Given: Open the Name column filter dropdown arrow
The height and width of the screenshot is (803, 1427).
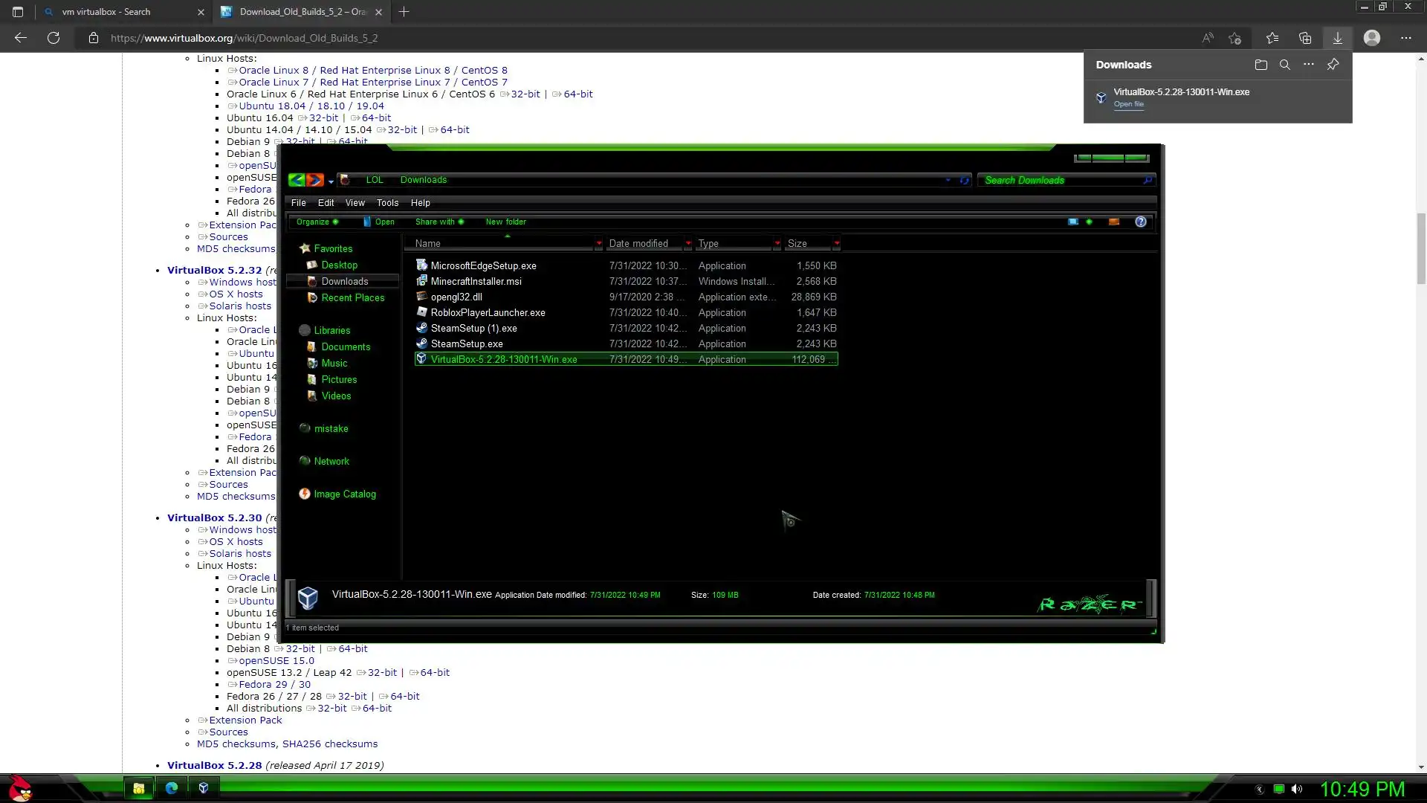Looking at the screenshot, I should point(598,244).
